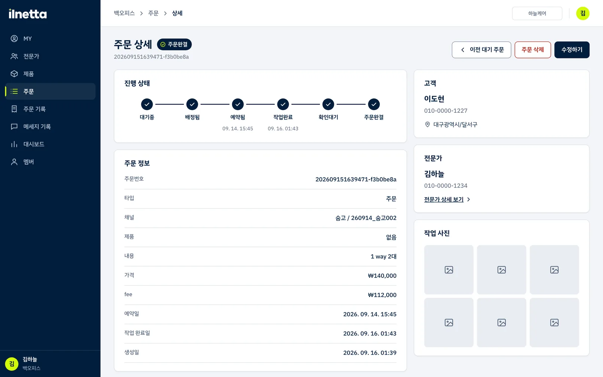
Task: Open 전문가 상세 보기 link
Action: pos(444,199)
